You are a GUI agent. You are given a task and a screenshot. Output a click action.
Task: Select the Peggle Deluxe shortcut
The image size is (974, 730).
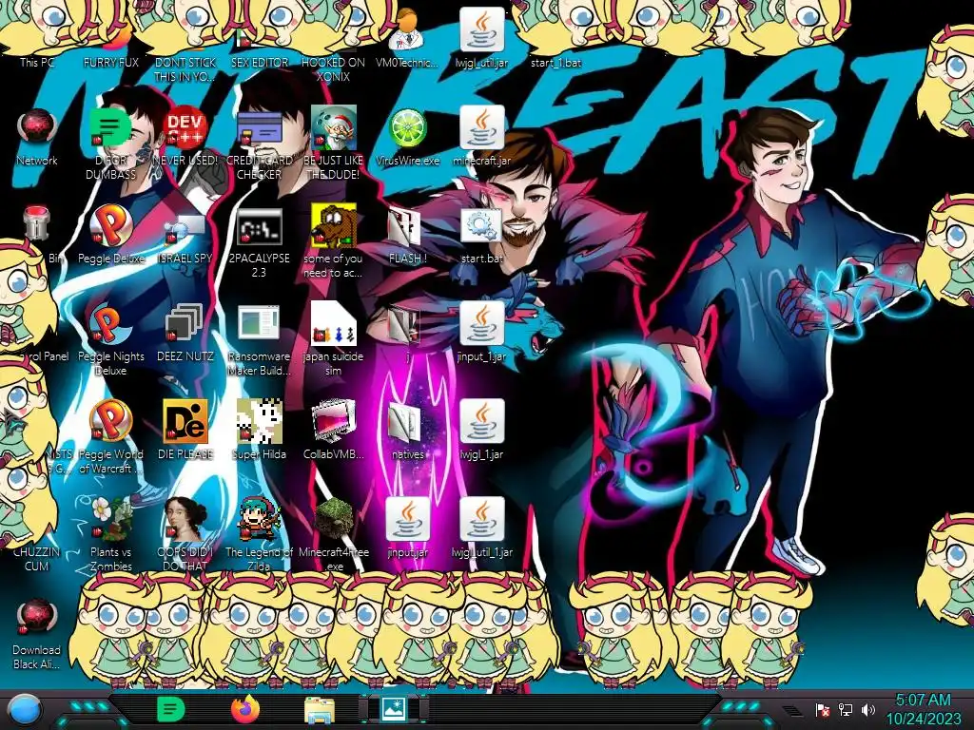[111, 226]
